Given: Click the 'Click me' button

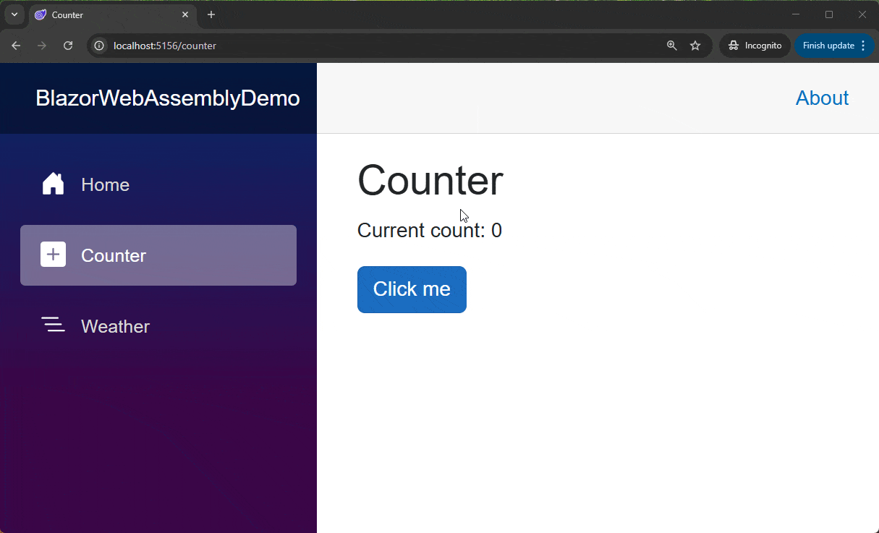Looking at the screenshot, I should click(x=412, y=289).
